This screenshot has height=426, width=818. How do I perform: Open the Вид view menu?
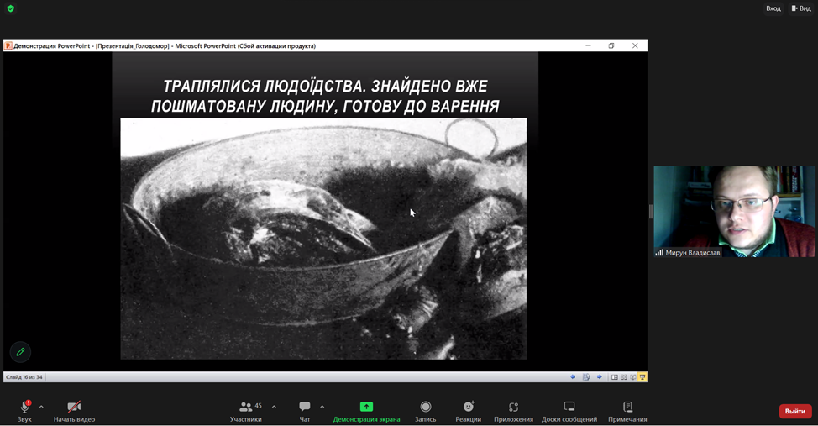tap(801, 8)
